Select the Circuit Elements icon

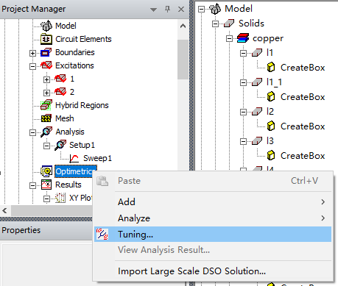pos(46,39)
